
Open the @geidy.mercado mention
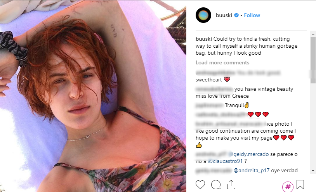[251, 154]
